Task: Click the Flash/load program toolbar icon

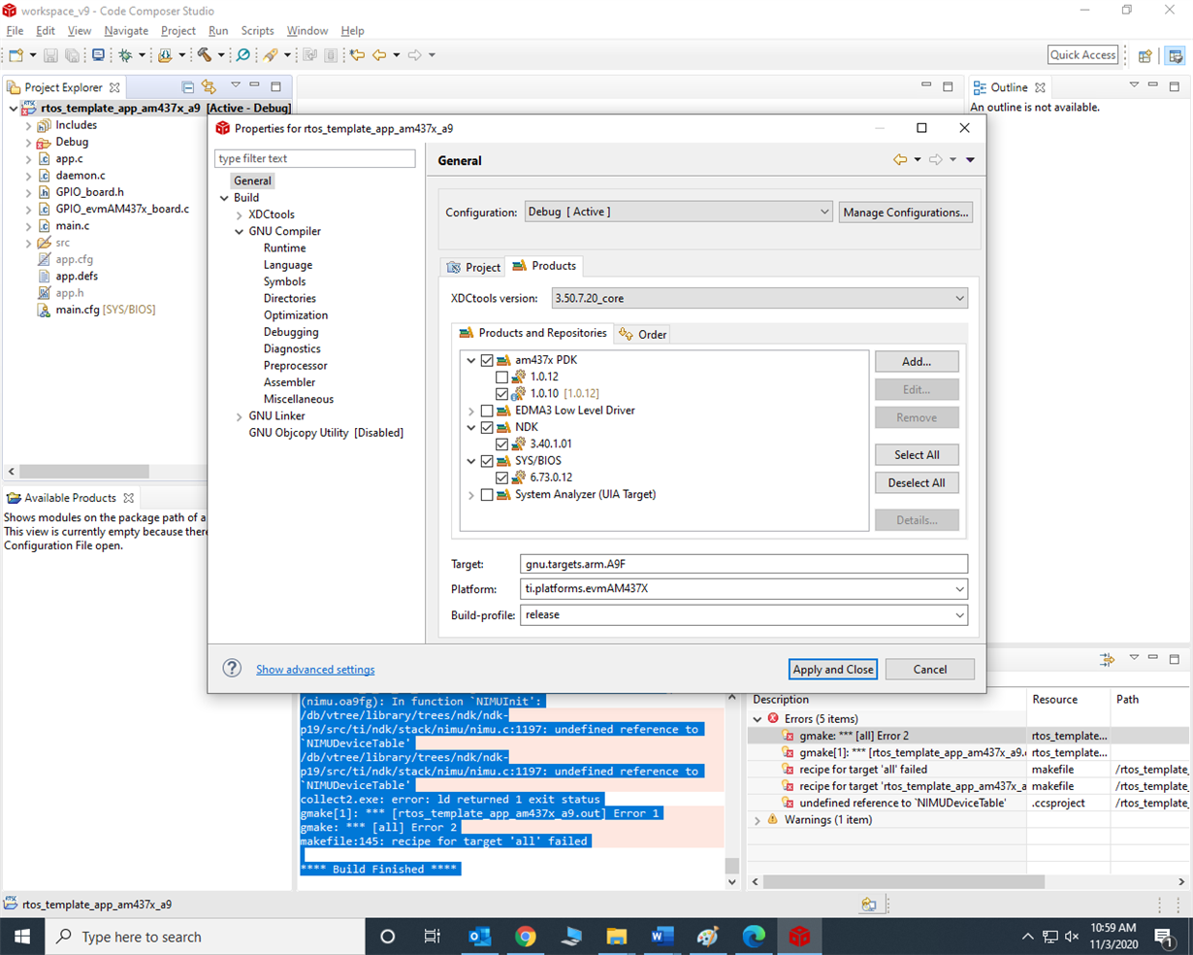Action: click(x=165, y=55)
